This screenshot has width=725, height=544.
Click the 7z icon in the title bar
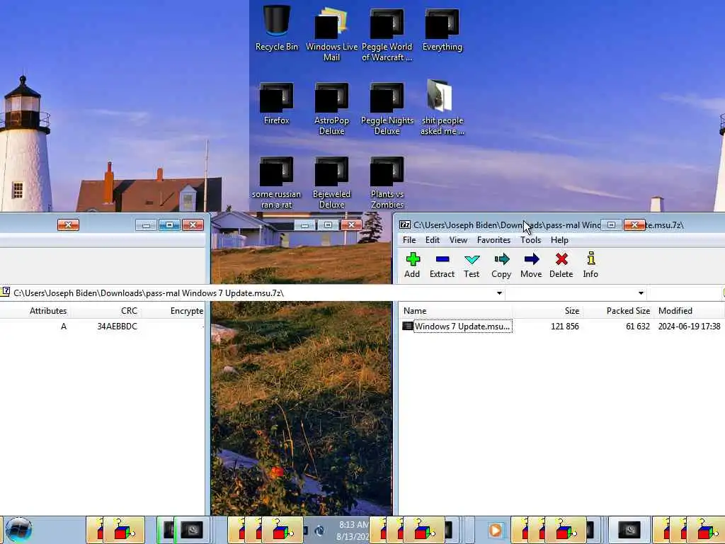(405, 225)
